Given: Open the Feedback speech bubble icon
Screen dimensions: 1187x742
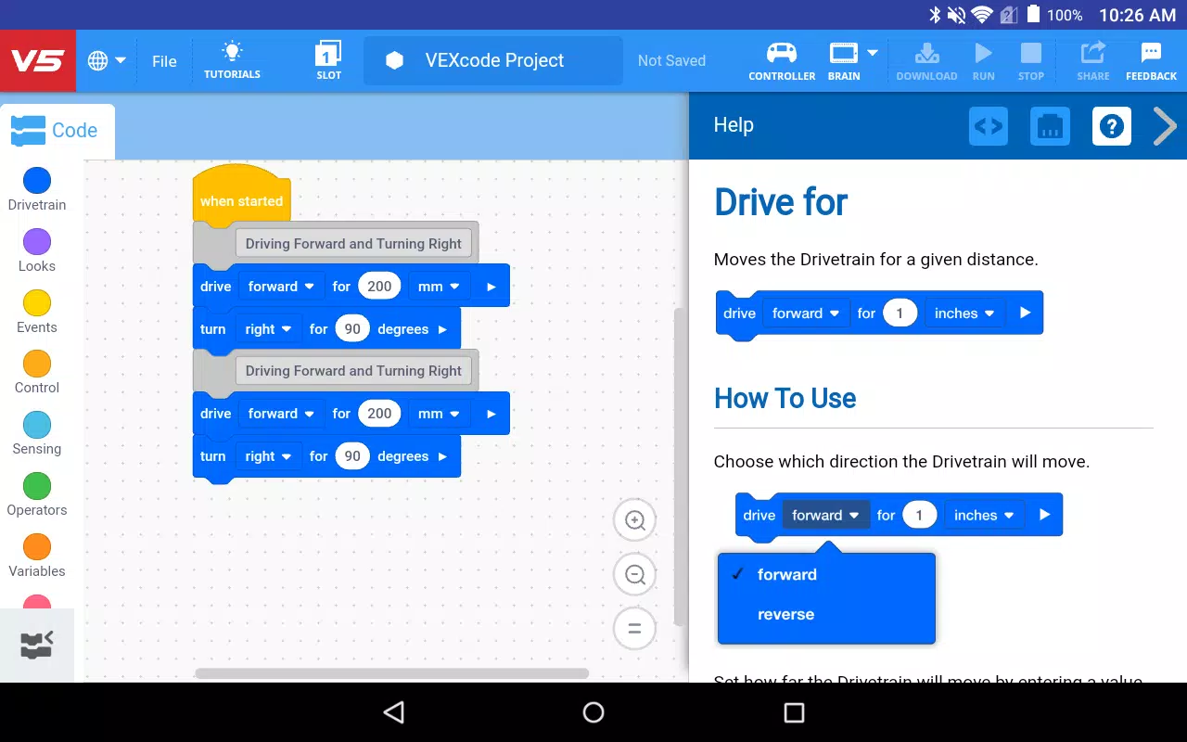Looking at the screenshot, I should pos(1151,53).
